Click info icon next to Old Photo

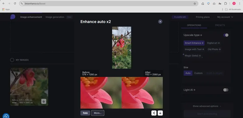tap(220, 49)
